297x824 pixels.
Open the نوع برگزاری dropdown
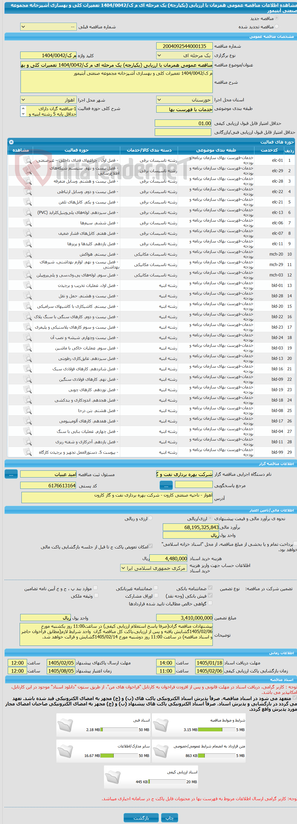tap(185, 55)
